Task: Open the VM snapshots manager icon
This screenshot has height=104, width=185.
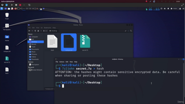Action: coord(29,5)
